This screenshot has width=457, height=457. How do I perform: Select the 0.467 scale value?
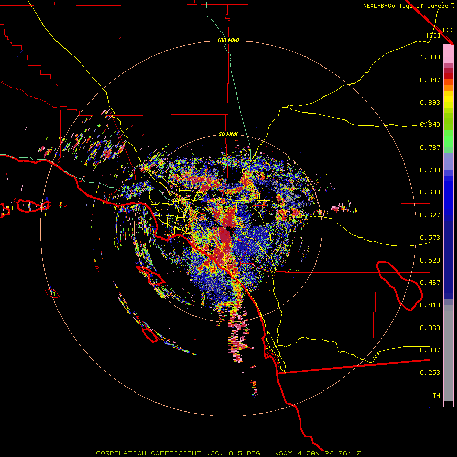[430, 283]
